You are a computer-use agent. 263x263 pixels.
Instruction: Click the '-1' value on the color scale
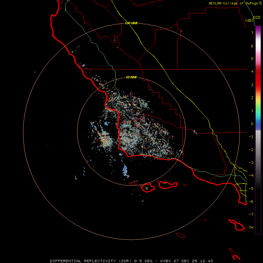click(x=251, y=137)
